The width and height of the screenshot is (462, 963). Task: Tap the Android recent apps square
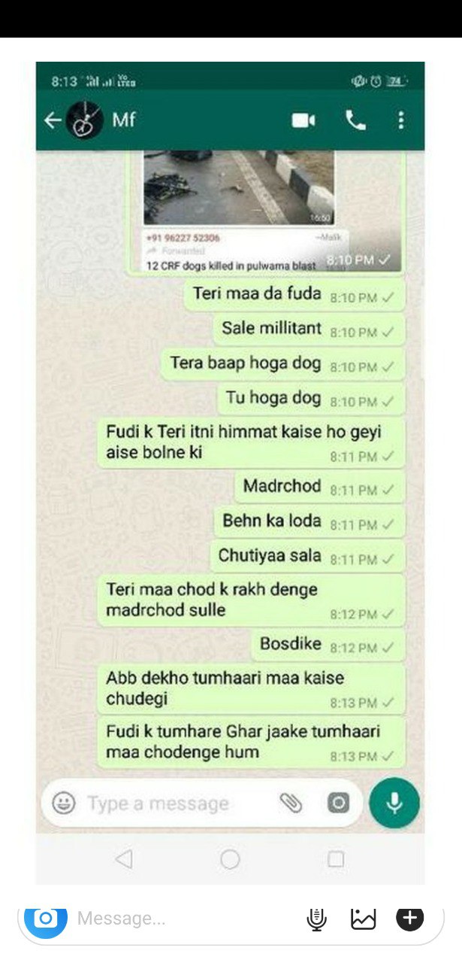(x=337, y=858)
